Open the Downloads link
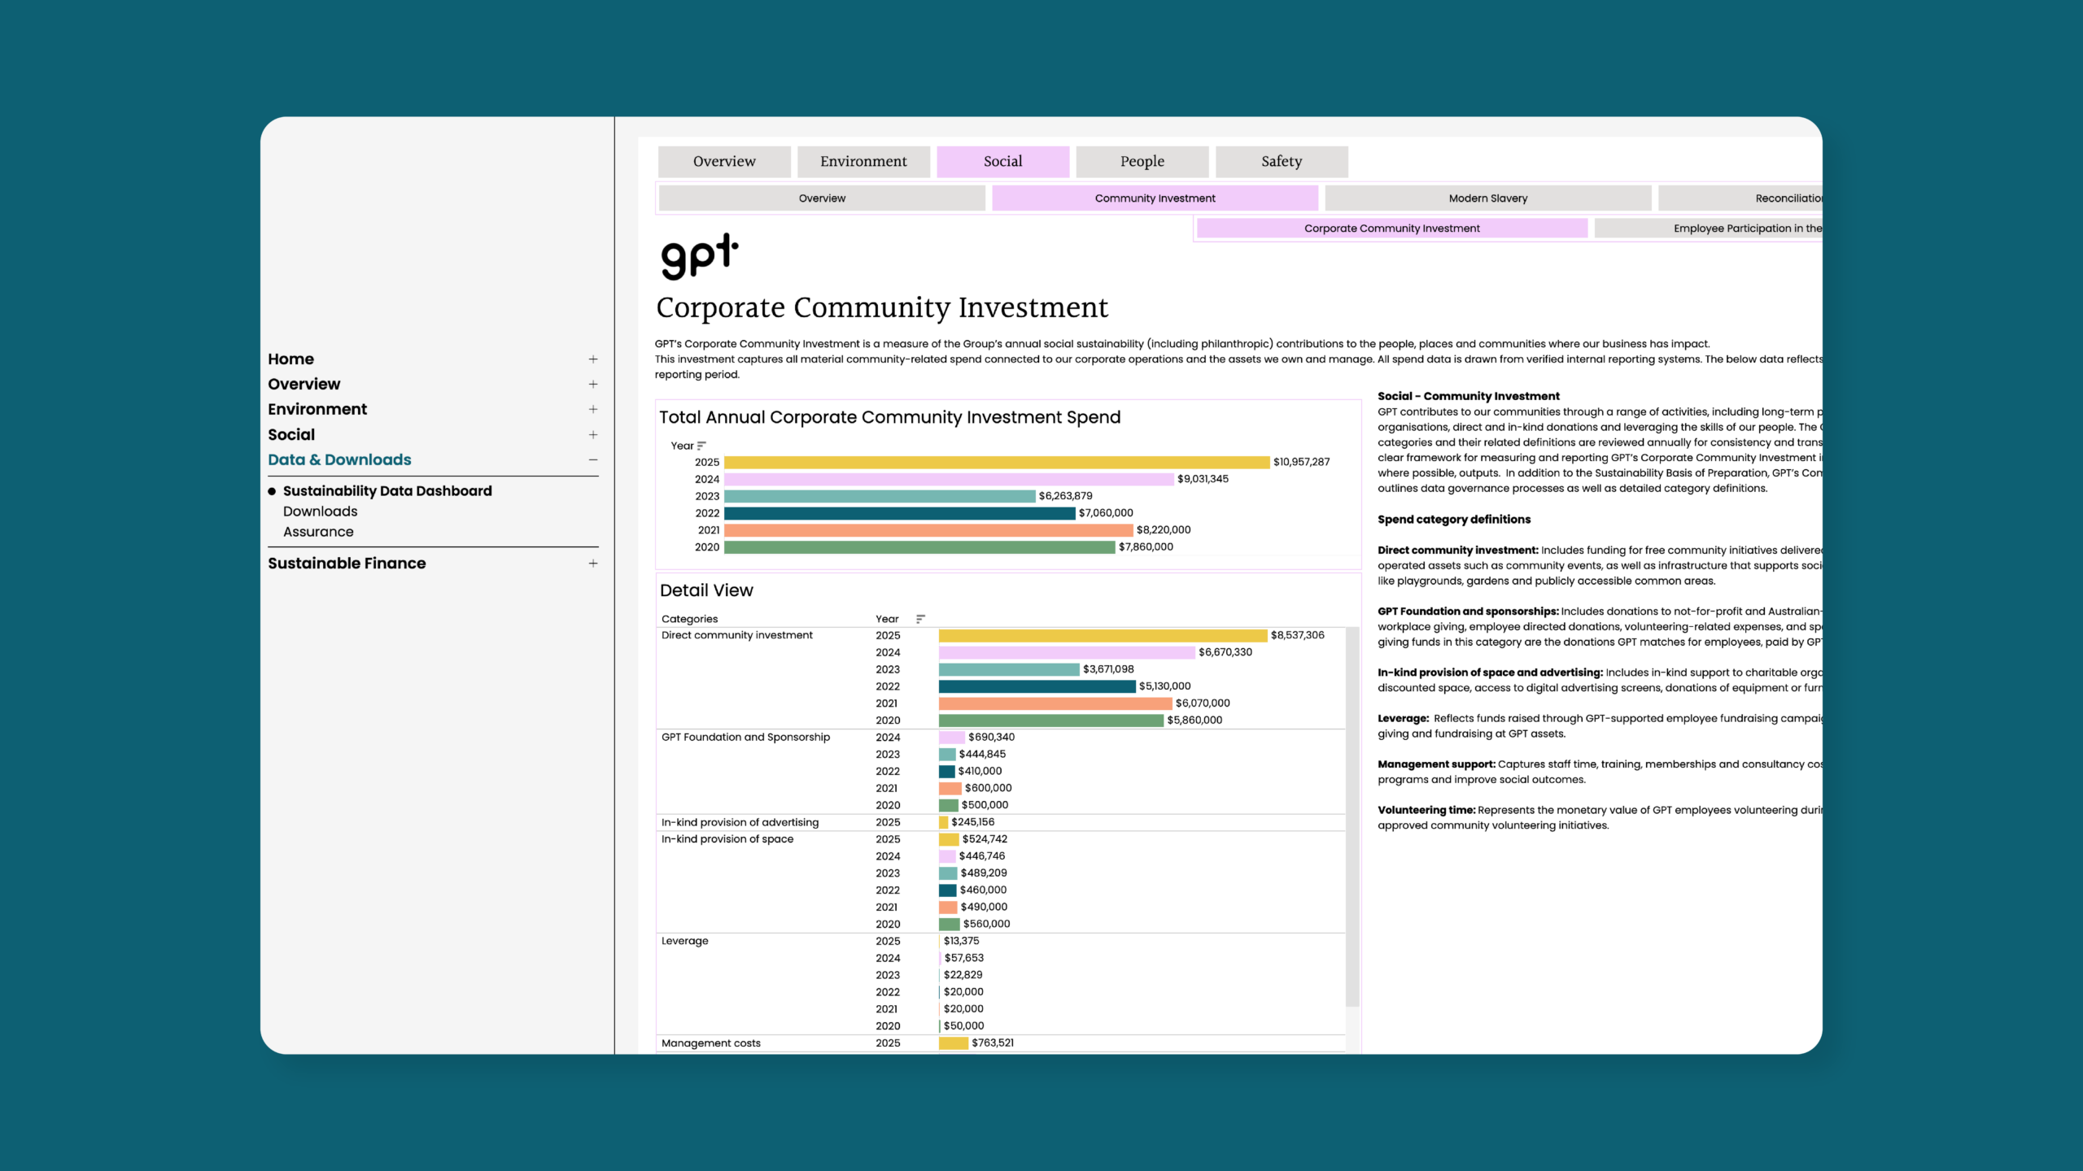The height and width of the screenshot is (1171, 2083). click(x=320, y=511)
